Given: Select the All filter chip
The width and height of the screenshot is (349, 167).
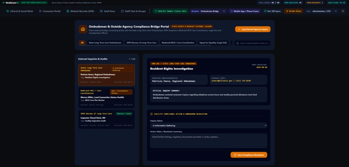Looking at the screenshot, I should [x=82, y=43].
